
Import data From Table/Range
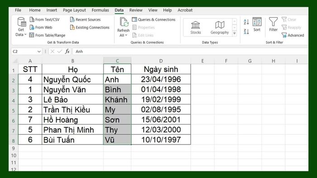tap(47, 35)
